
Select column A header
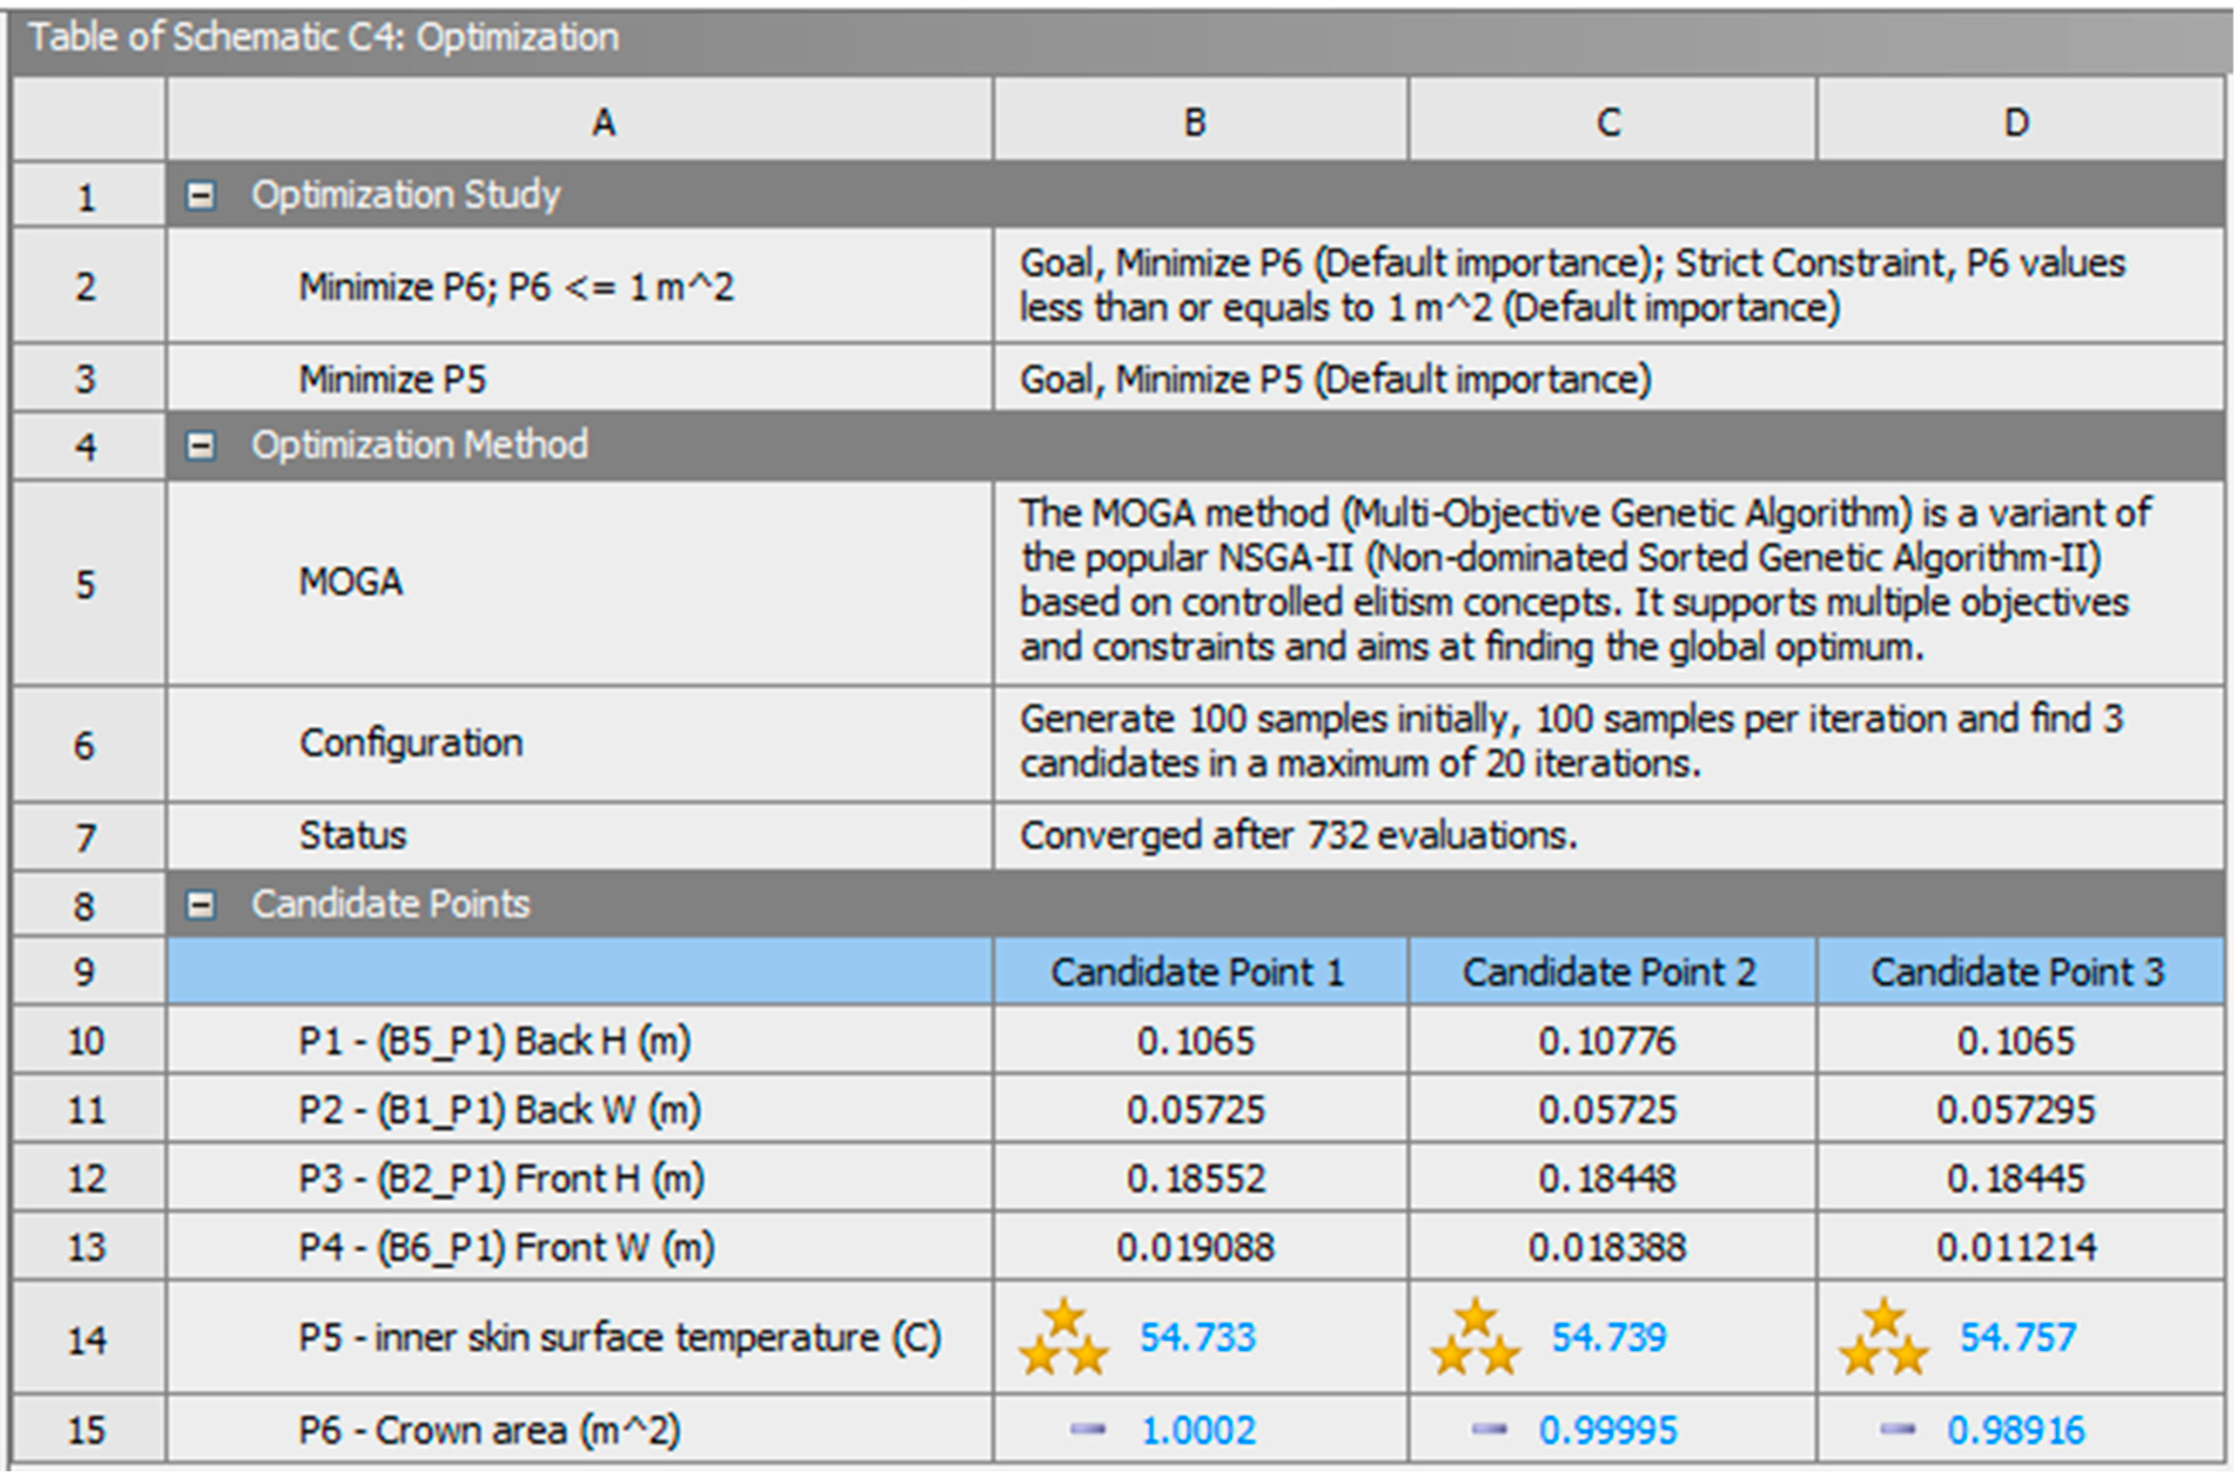(x=580, y=120)
